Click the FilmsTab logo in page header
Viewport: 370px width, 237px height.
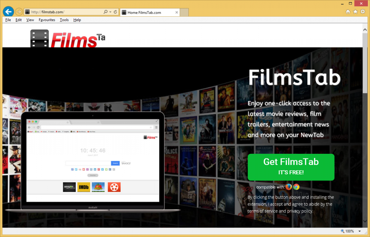[x=68, y=38]
